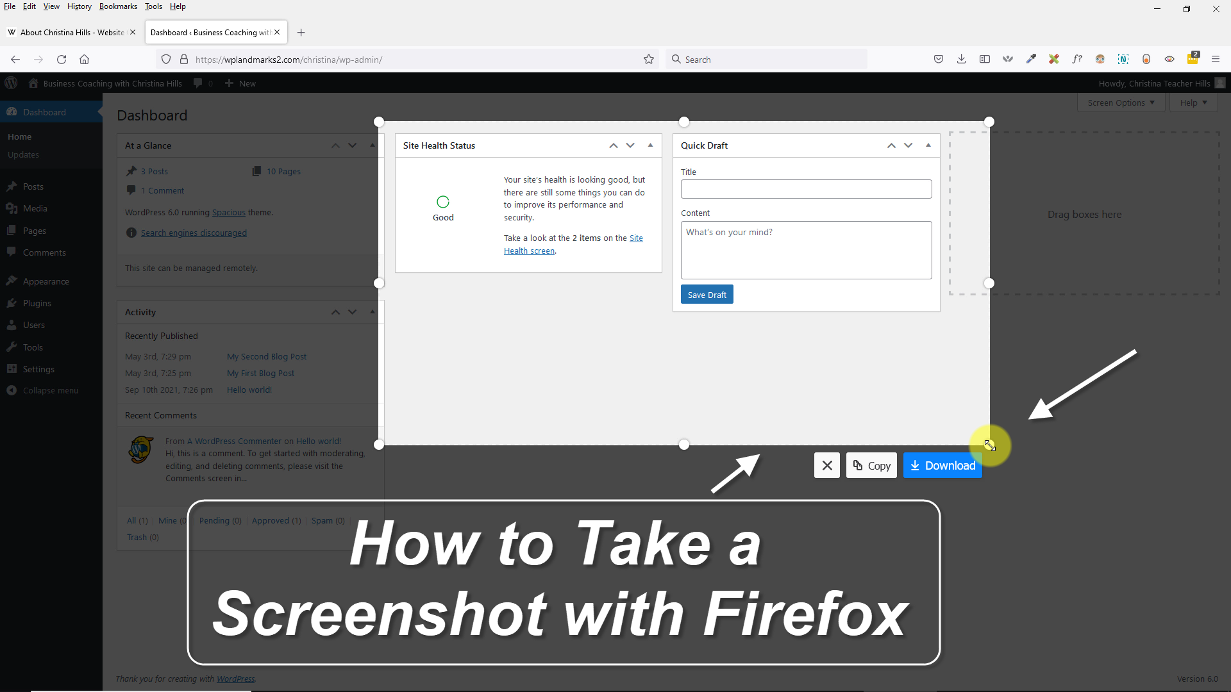
Task: Move At a Glance box down
Action: point(353,146)
